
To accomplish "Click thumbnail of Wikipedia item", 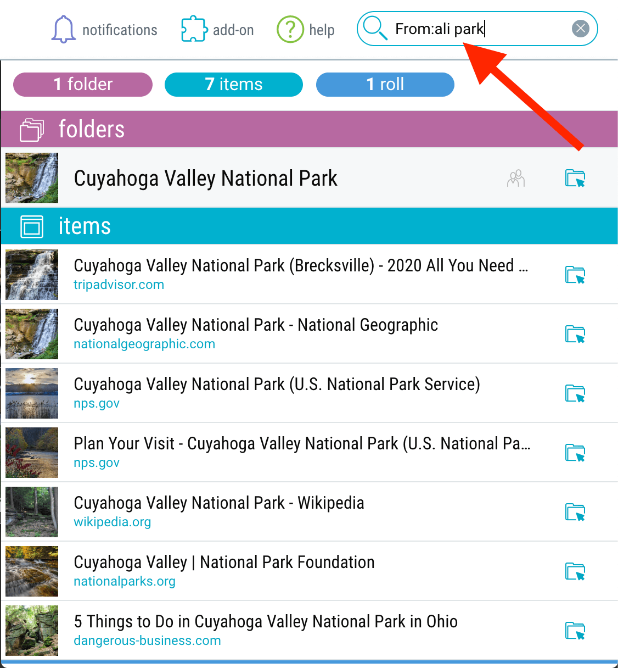I will click(x=32, y=512).
